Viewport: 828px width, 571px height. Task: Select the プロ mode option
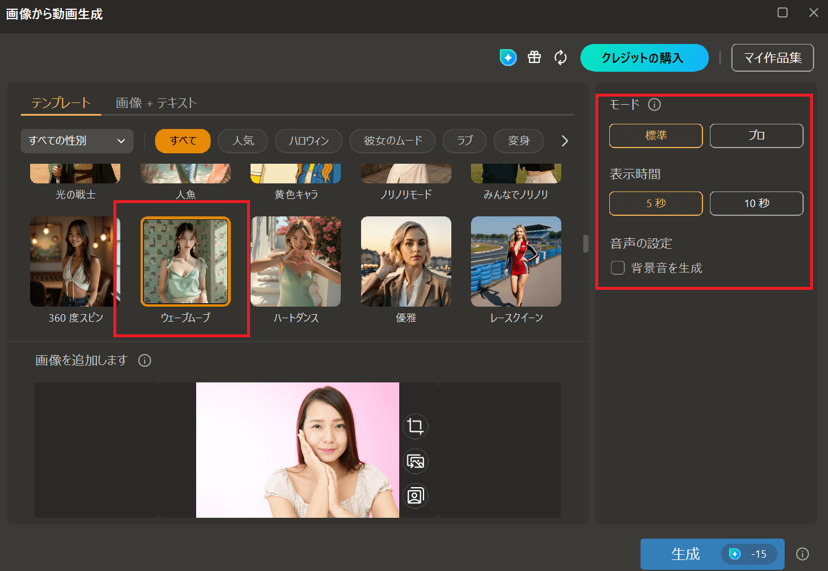coord(756,135)
